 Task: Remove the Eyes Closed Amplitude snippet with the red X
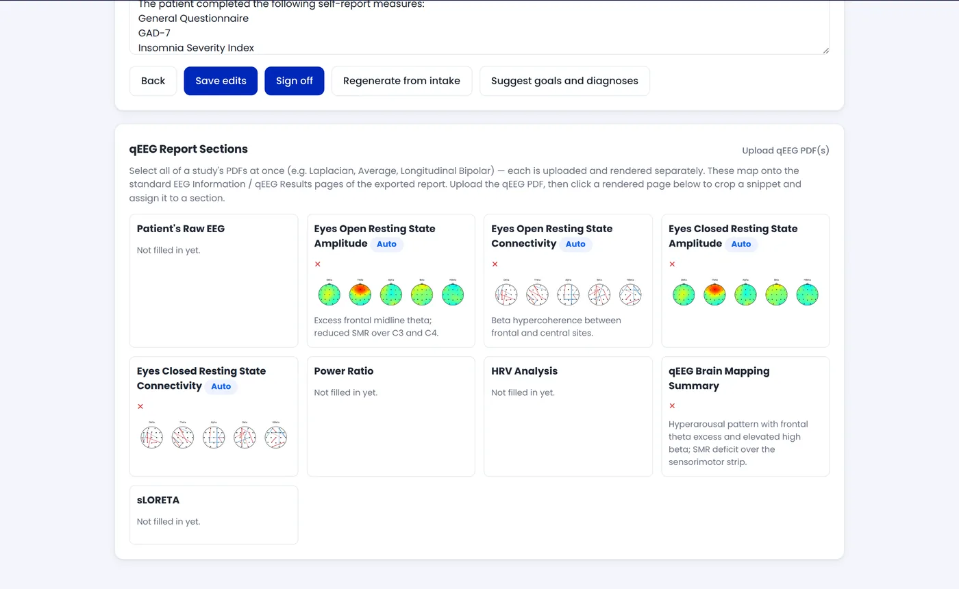(672, 264)
